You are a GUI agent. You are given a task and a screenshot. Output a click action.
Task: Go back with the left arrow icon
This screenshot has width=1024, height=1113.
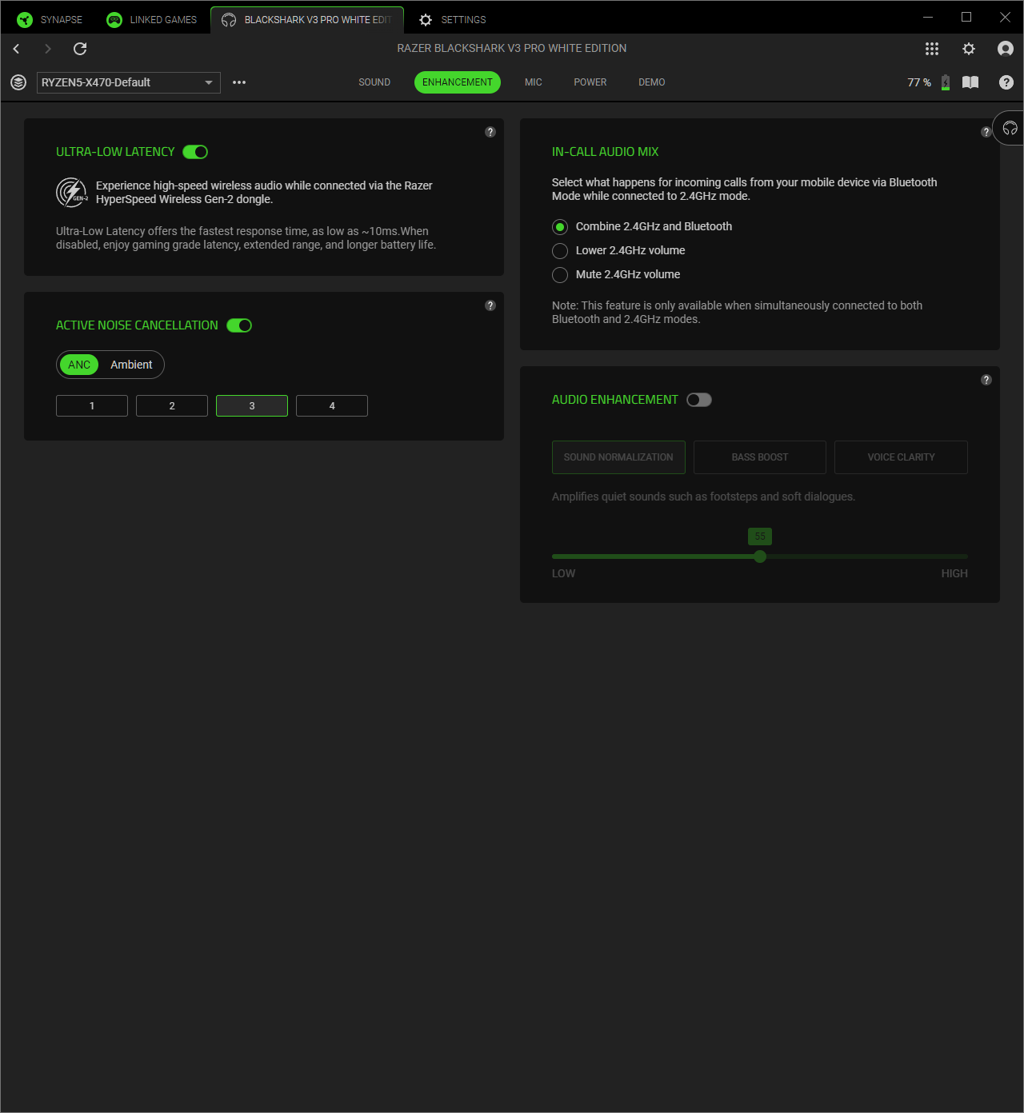tap(16, 49)
